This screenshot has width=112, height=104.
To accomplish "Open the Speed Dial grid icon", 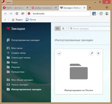I will click(x=23, y=14).
